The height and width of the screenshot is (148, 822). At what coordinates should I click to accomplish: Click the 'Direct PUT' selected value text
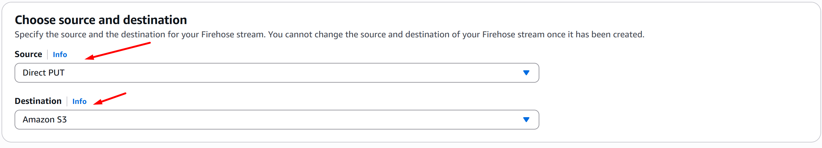43,73
